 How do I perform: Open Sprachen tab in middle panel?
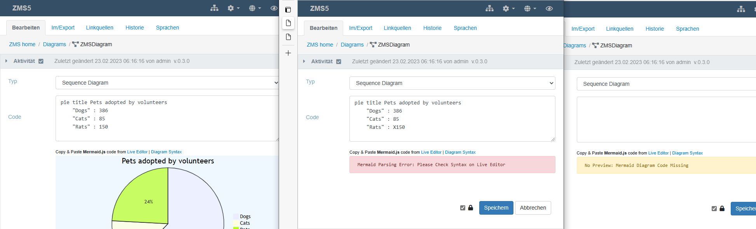click(465, 28)
